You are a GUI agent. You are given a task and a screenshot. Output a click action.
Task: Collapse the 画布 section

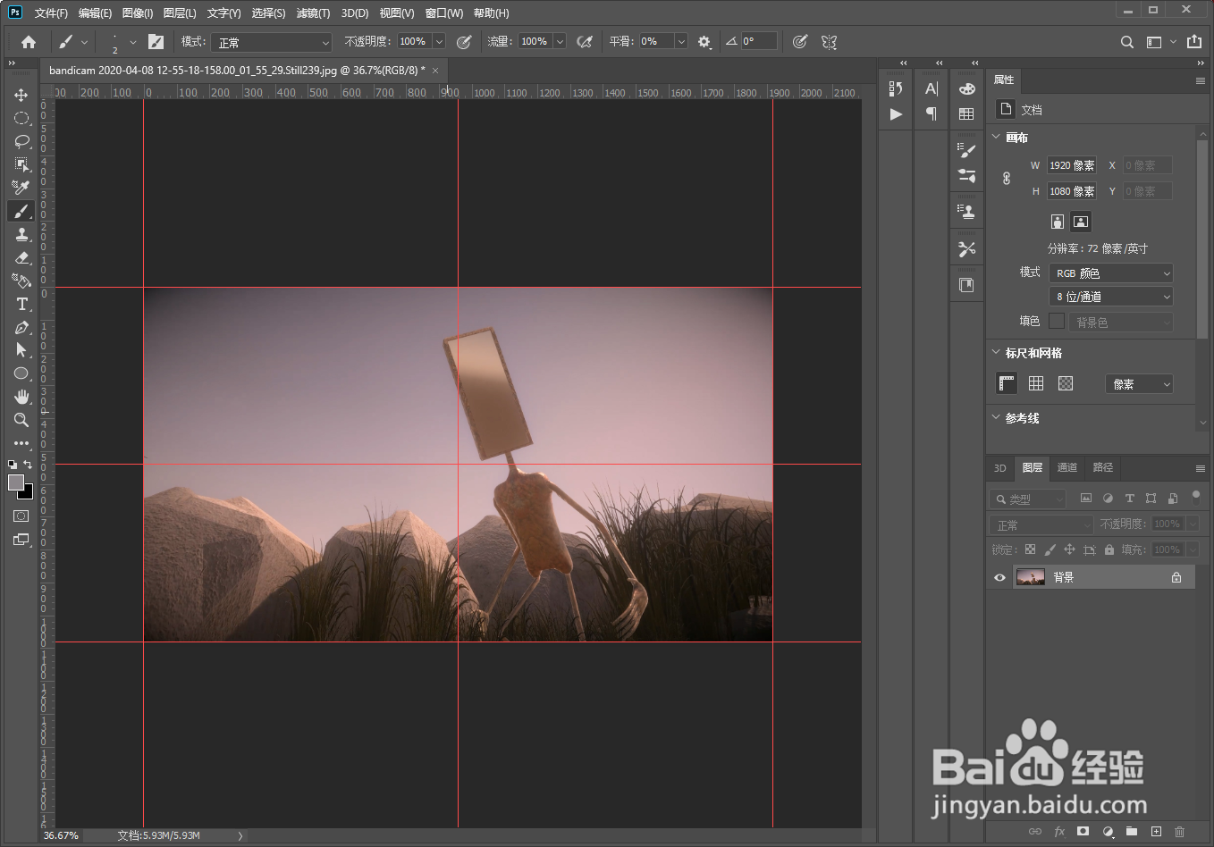point(997,137)
